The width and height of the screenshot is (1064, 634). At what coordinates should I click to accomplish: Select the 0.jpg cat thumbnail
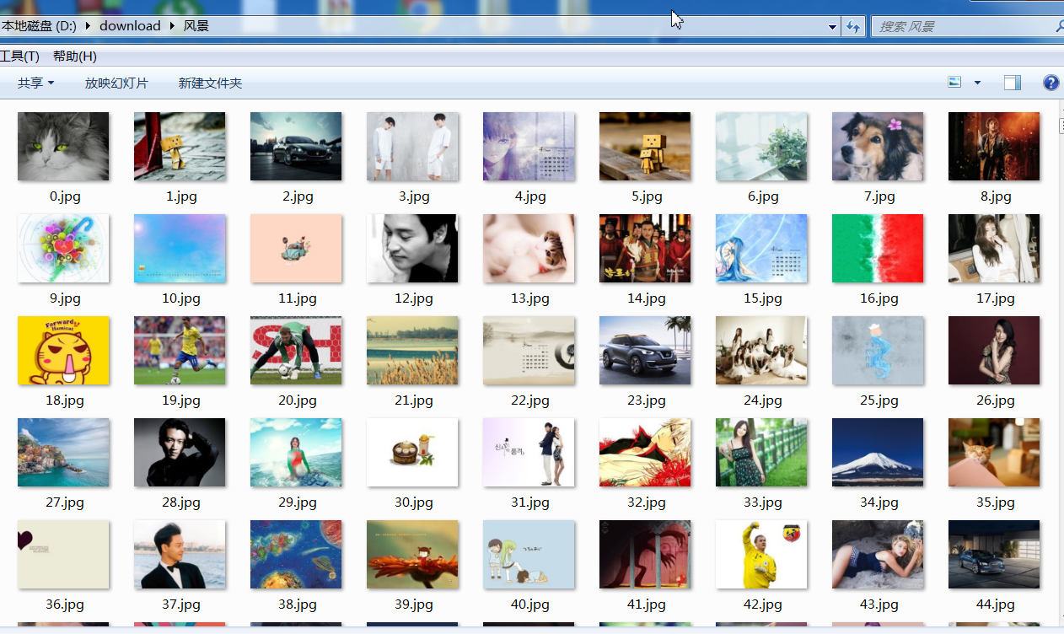63,147
